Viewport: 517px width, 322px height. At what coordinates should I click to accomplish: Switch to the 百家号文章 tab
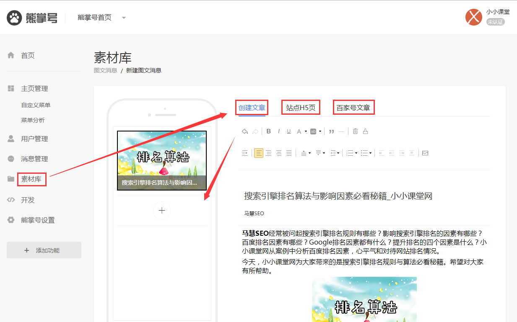point(353,108)
